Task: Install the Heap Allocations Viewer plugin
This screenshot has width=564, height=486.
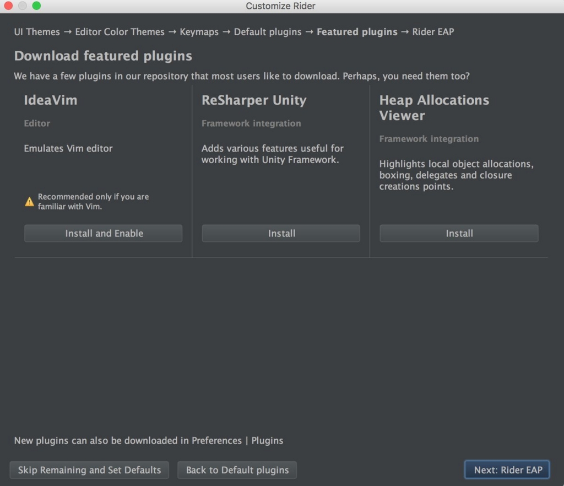Action: [459, 234]
